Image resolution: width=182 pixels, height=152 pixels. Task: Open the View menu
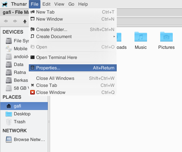59,4
